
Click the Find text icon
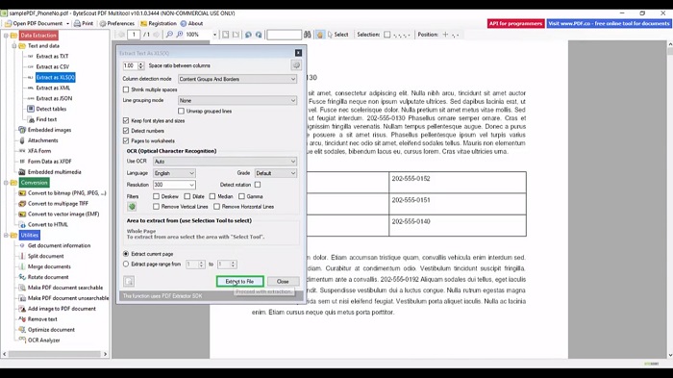[x=31, y=119]
